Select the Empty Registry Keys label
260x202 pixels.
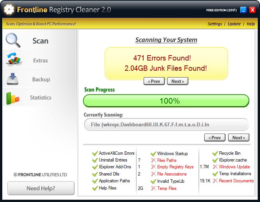coord(175,167)
